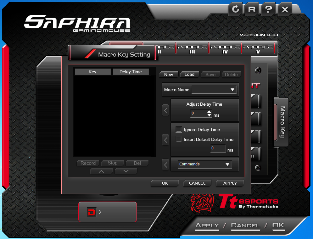Switch to Profile V tab
Screen dimensions: 313x239
point(258,49)
